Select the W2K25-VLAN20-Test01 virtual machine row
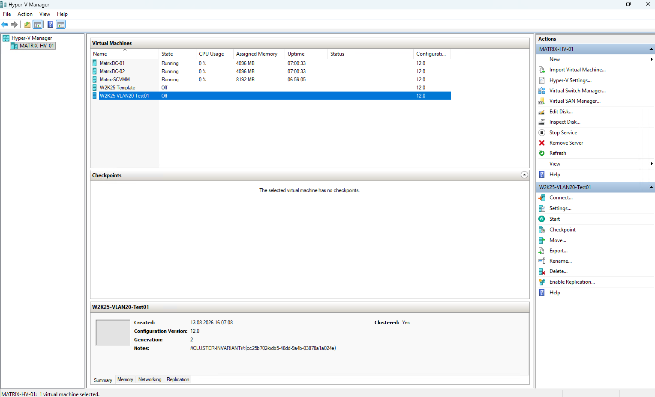Image resolution: width=655 pixels, height=397 pixels. coord(271,96)
